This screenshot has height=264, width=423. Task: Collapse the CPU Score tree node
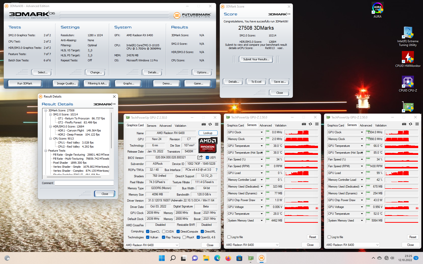[50, 139]
